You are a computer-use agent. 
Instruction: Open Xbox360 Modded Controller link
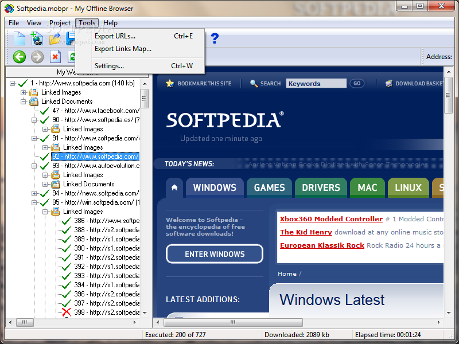tap(331, 219)
